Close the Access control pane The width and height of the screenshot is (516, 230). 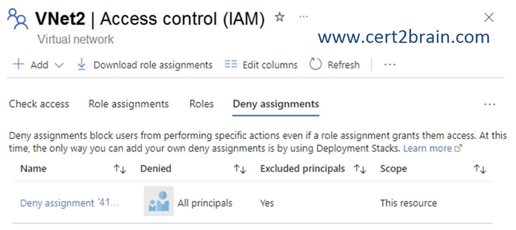click(489, 18)
